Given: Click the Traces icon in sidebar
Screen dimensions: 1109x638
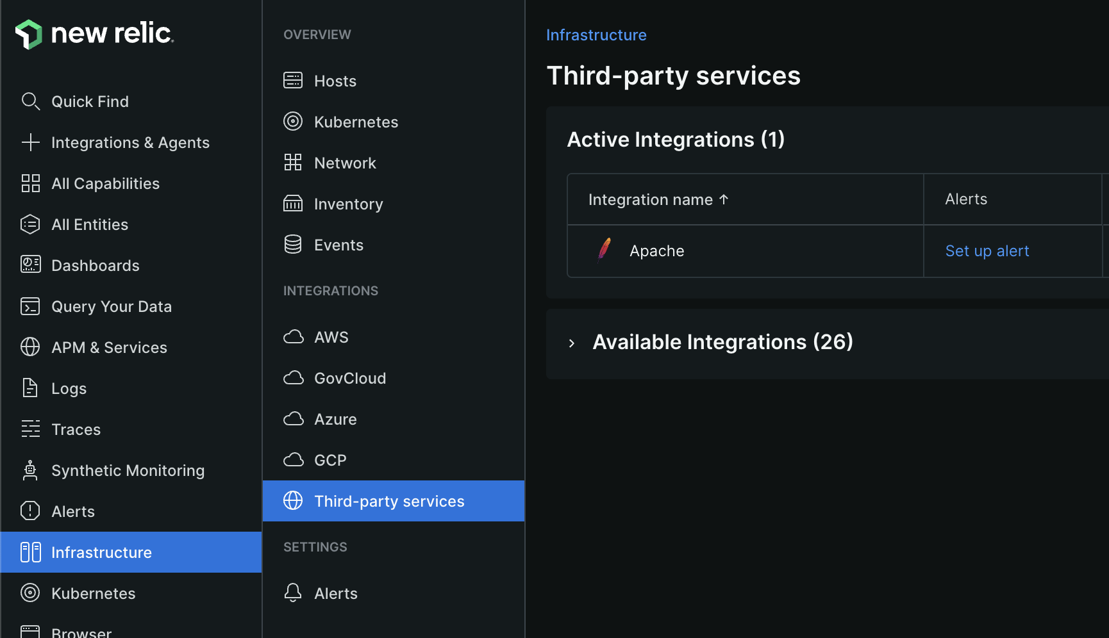Looking at the screenshot, I should pos(30,429).
